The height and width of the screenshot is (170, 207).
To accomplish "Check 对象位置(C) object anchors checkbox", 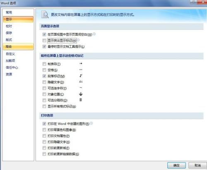I will [44, 94].
